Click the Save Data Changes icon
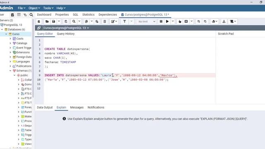 coord(66,22)
